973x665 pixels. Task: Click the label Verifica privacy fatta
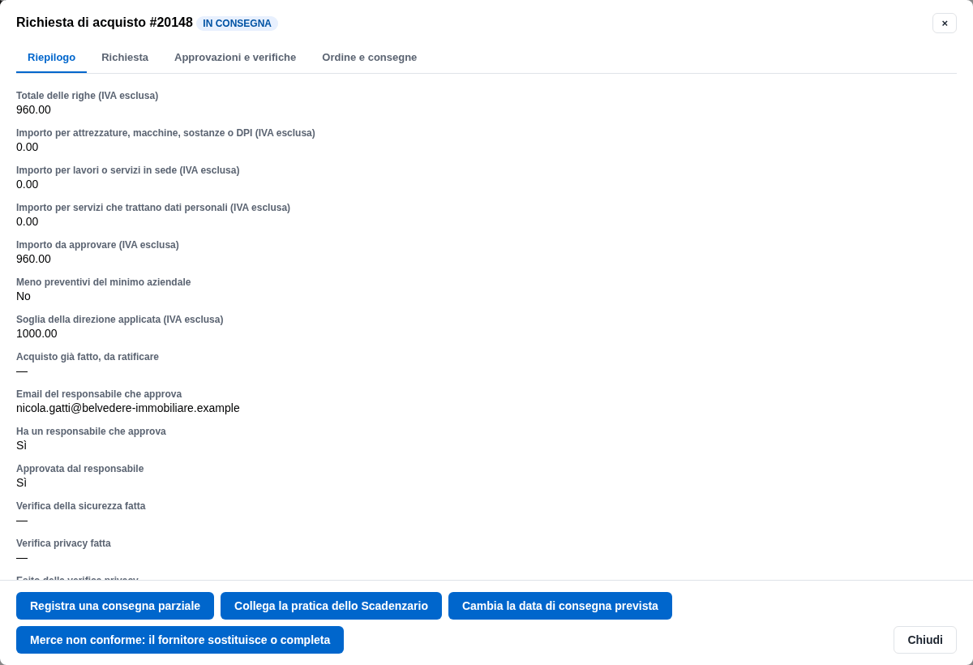[x=63, y=543]
